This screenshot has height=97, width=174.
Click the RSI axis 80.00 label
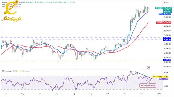pos(166,73)
